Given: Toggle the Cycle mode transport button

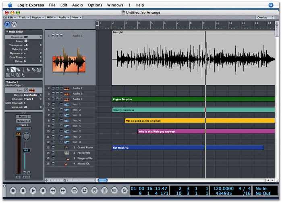Looking at the screenshot, I should point(75,190).
